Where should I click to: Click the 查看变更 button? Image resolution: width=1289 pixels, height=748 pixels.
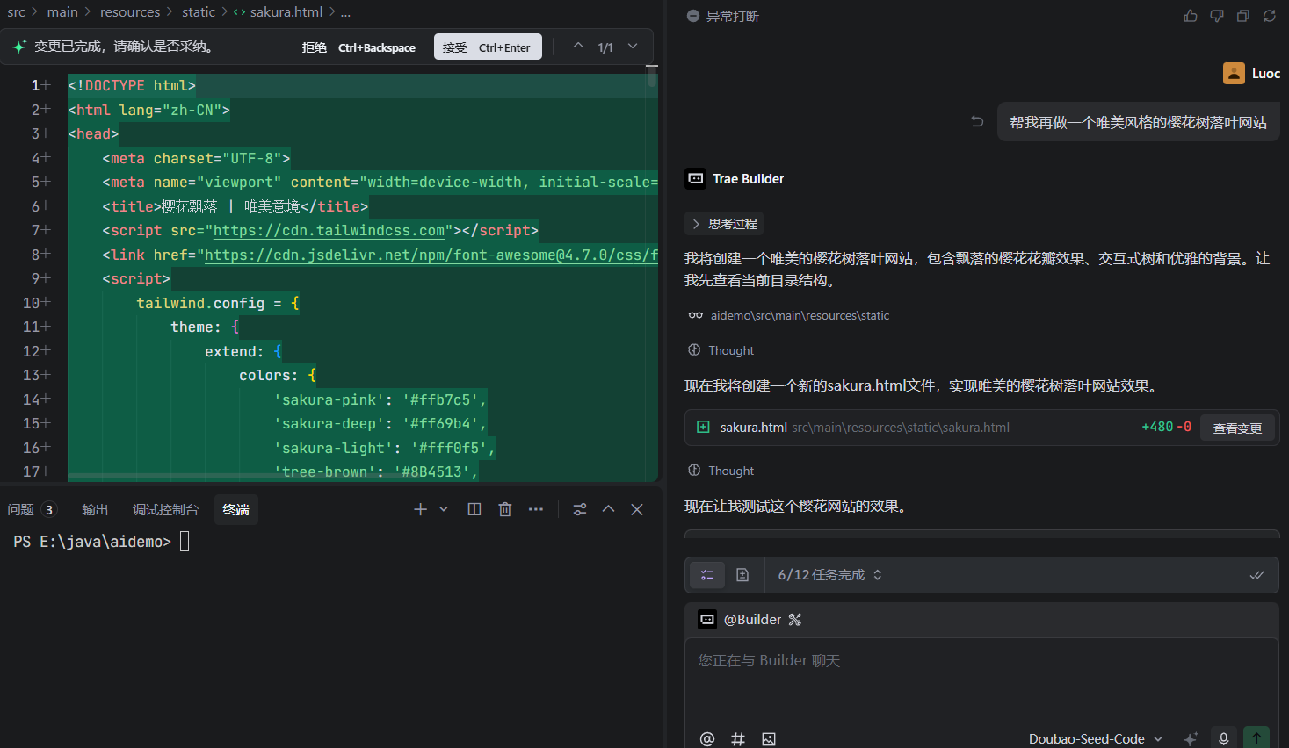point(1237,428)
